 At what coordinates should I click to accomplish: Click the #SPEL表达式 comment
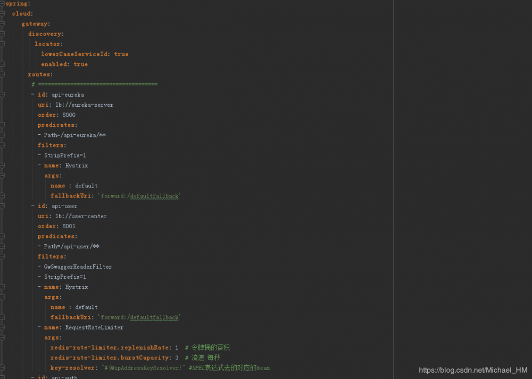point(229,368)
